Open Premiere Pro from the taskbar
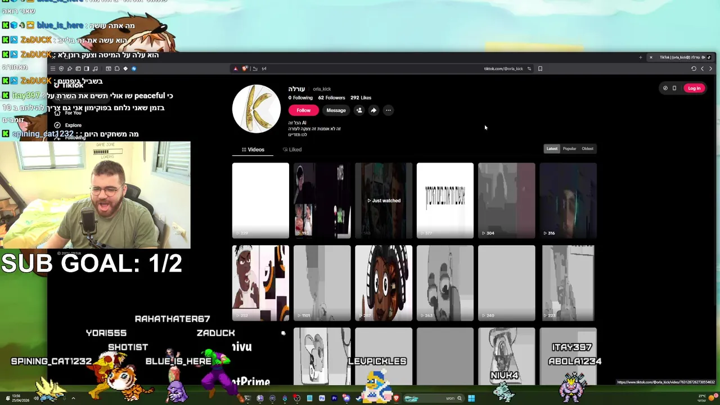The image size is (720, 405). tap(334, 398)
